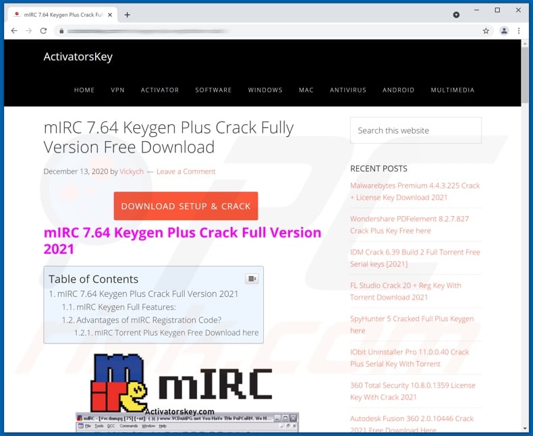Click the Leave a Comment link

click(x=186, y=171)
